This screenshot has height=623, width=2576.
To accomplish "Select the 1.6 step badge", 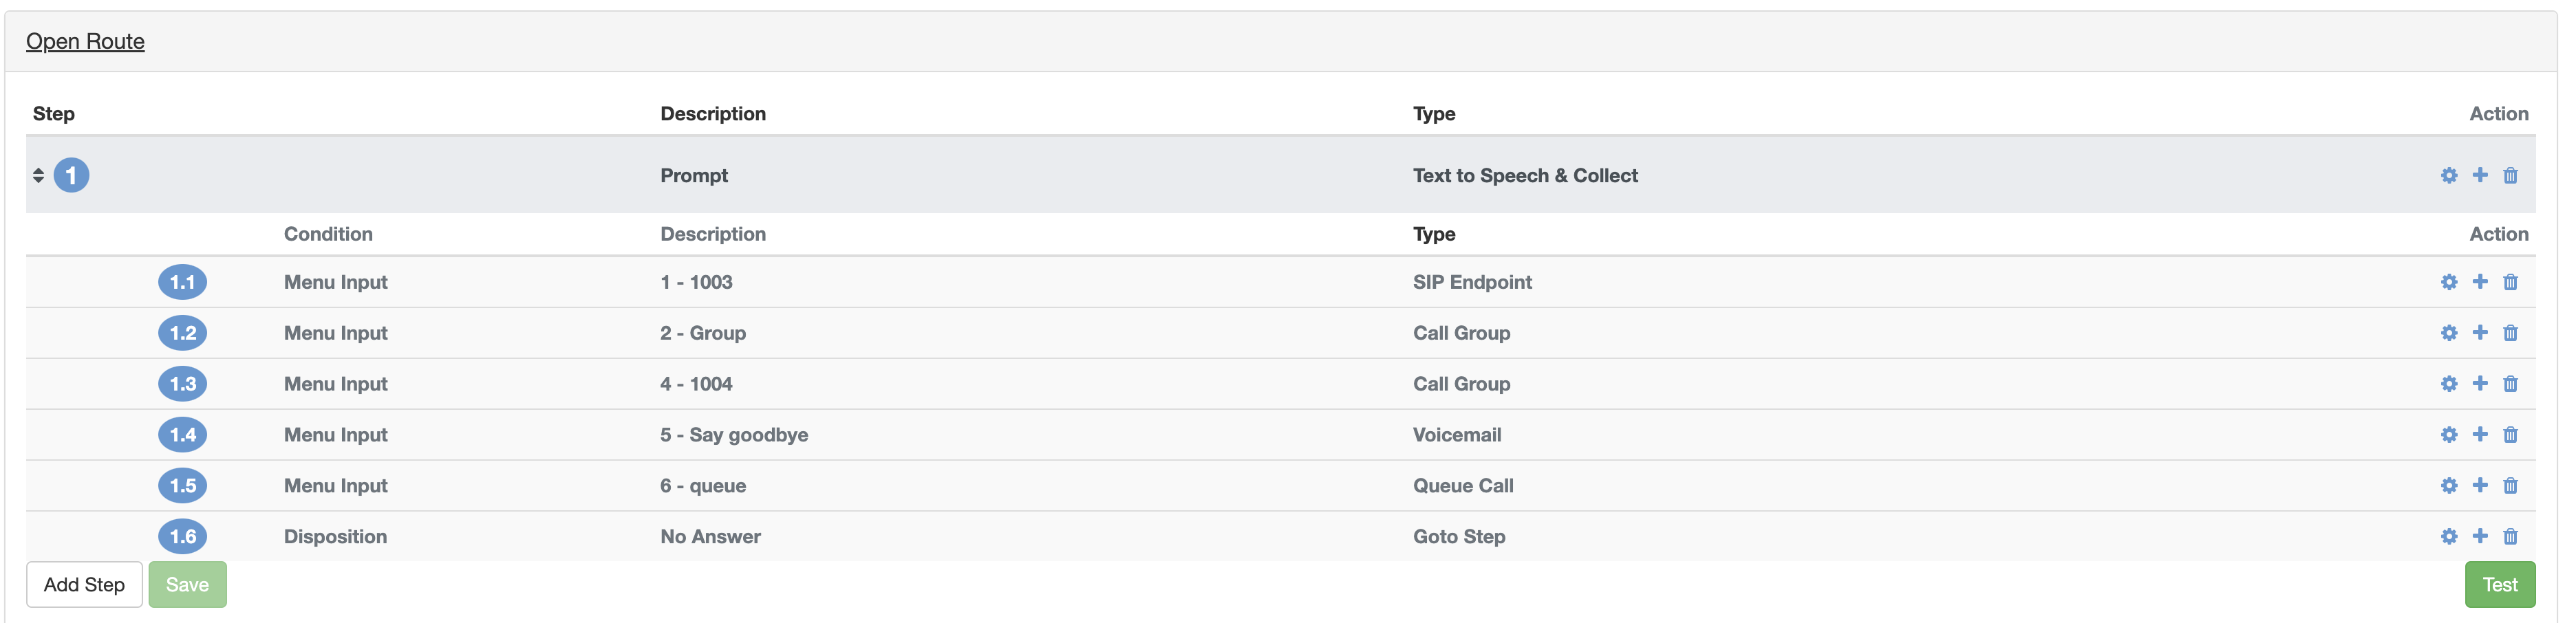I will [183, 537].
